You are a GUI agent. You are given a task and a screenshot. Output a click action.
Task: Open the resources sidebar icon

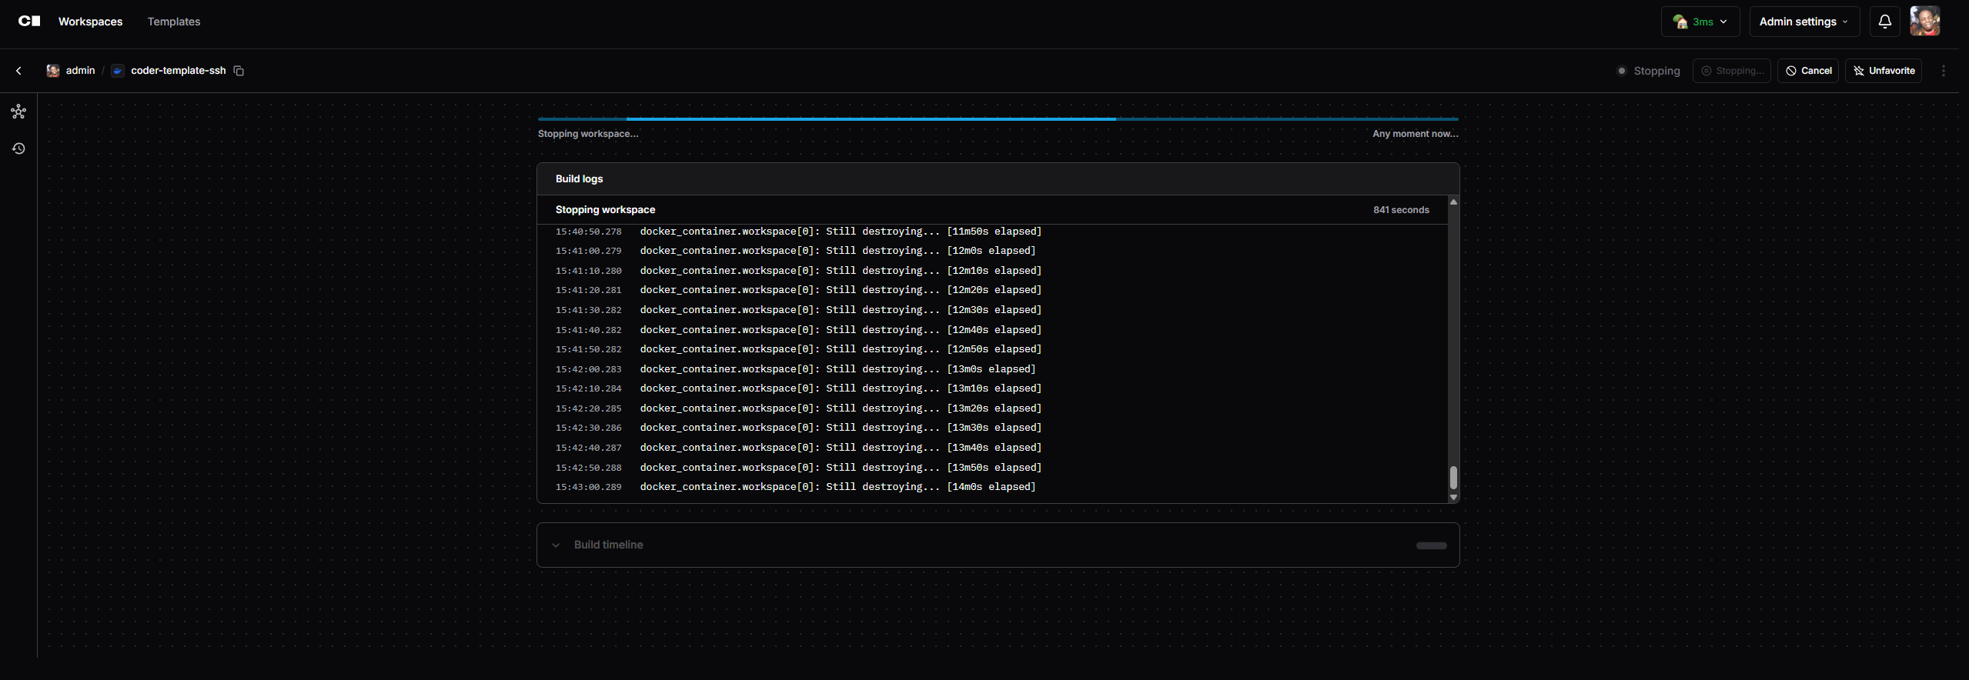pyautogui.click(x=18, y=112)
